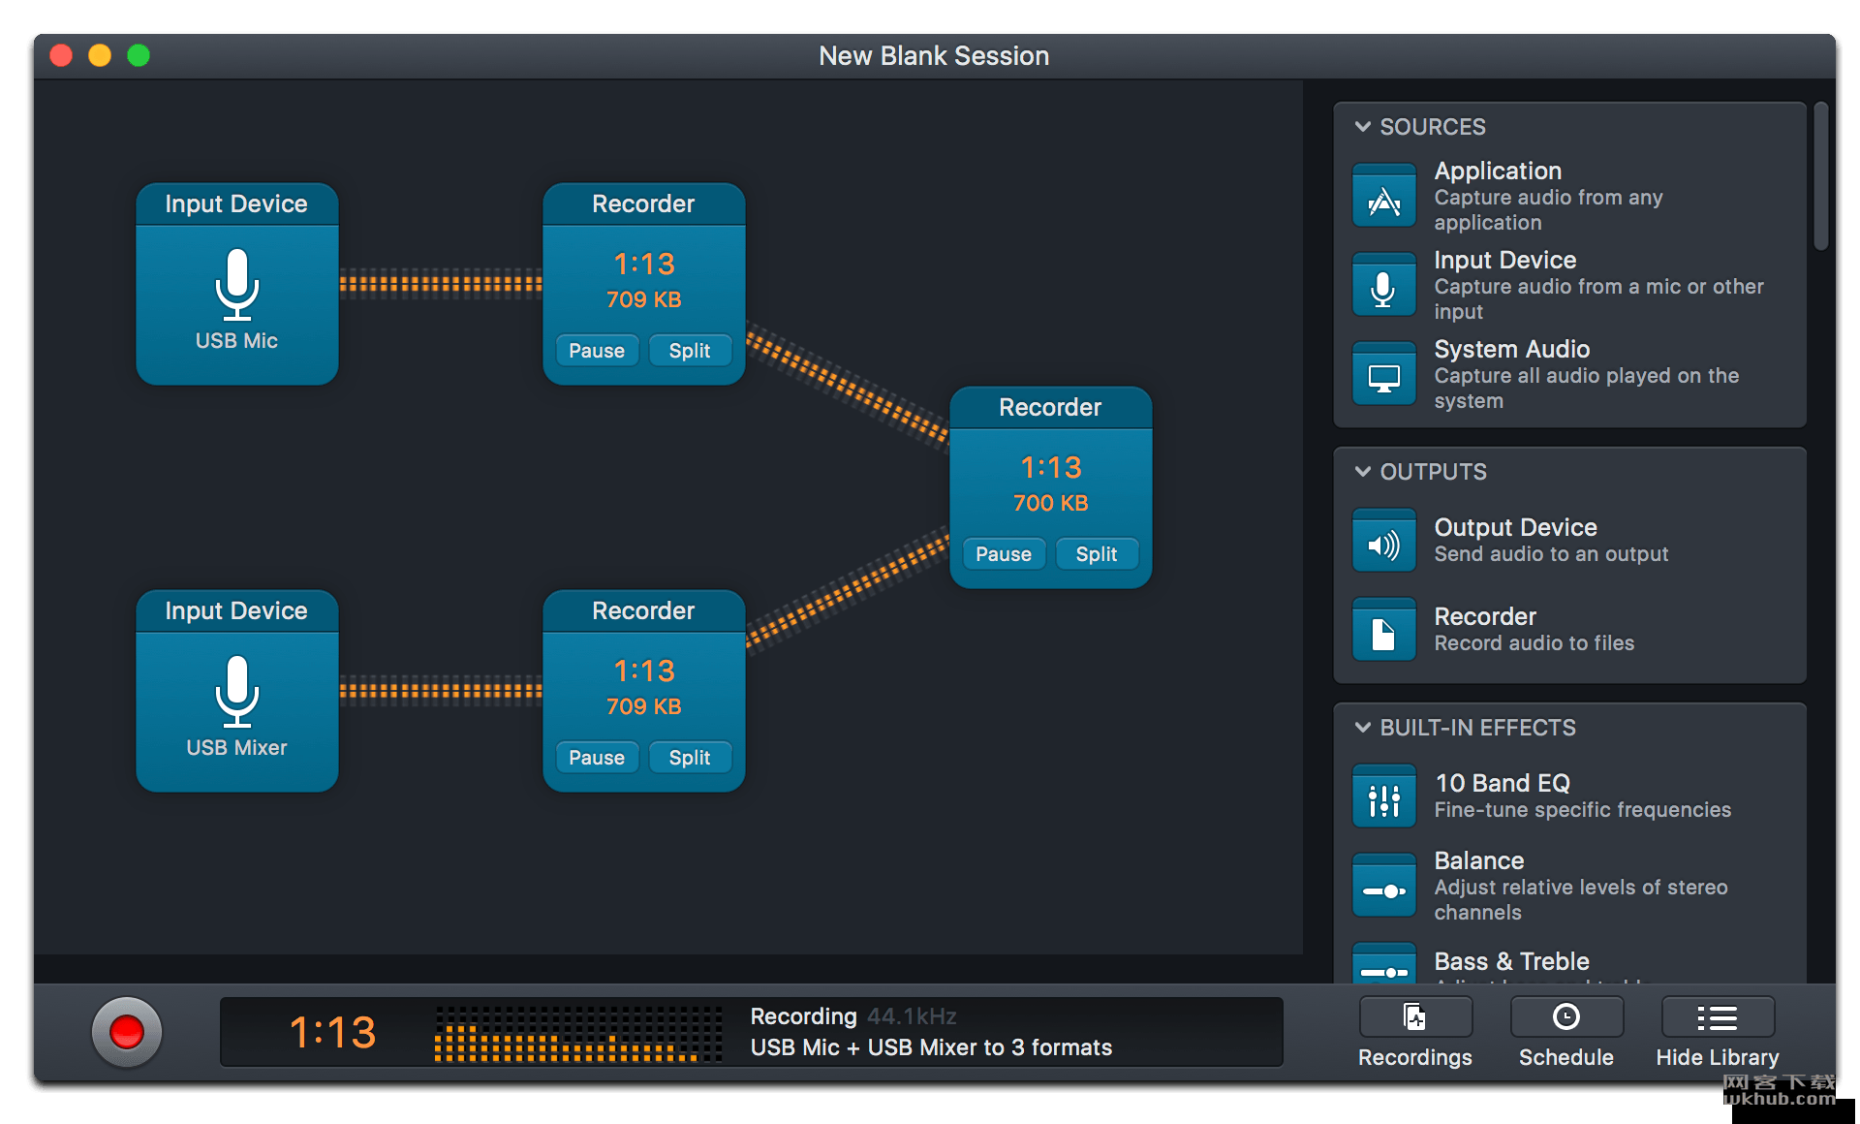Click 'Capture audio from a mic or other input'
The width and height of the screenshot is (1860, 1124).
pos(1599,299)
